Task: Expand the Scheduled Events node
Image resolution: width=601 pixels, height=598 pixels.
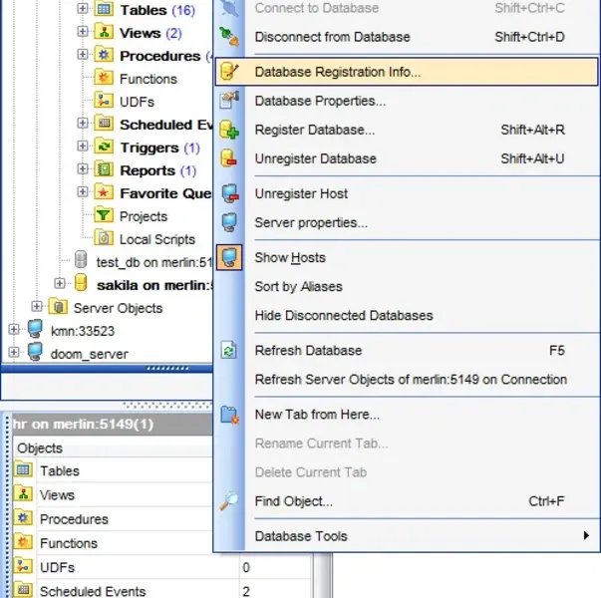Action: (83, 123)
